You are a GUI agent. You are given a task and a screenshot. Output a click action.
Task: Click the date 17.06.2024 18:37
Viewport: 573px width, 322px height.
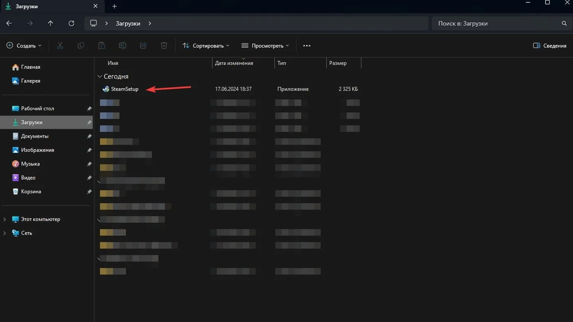pos(233,89)
